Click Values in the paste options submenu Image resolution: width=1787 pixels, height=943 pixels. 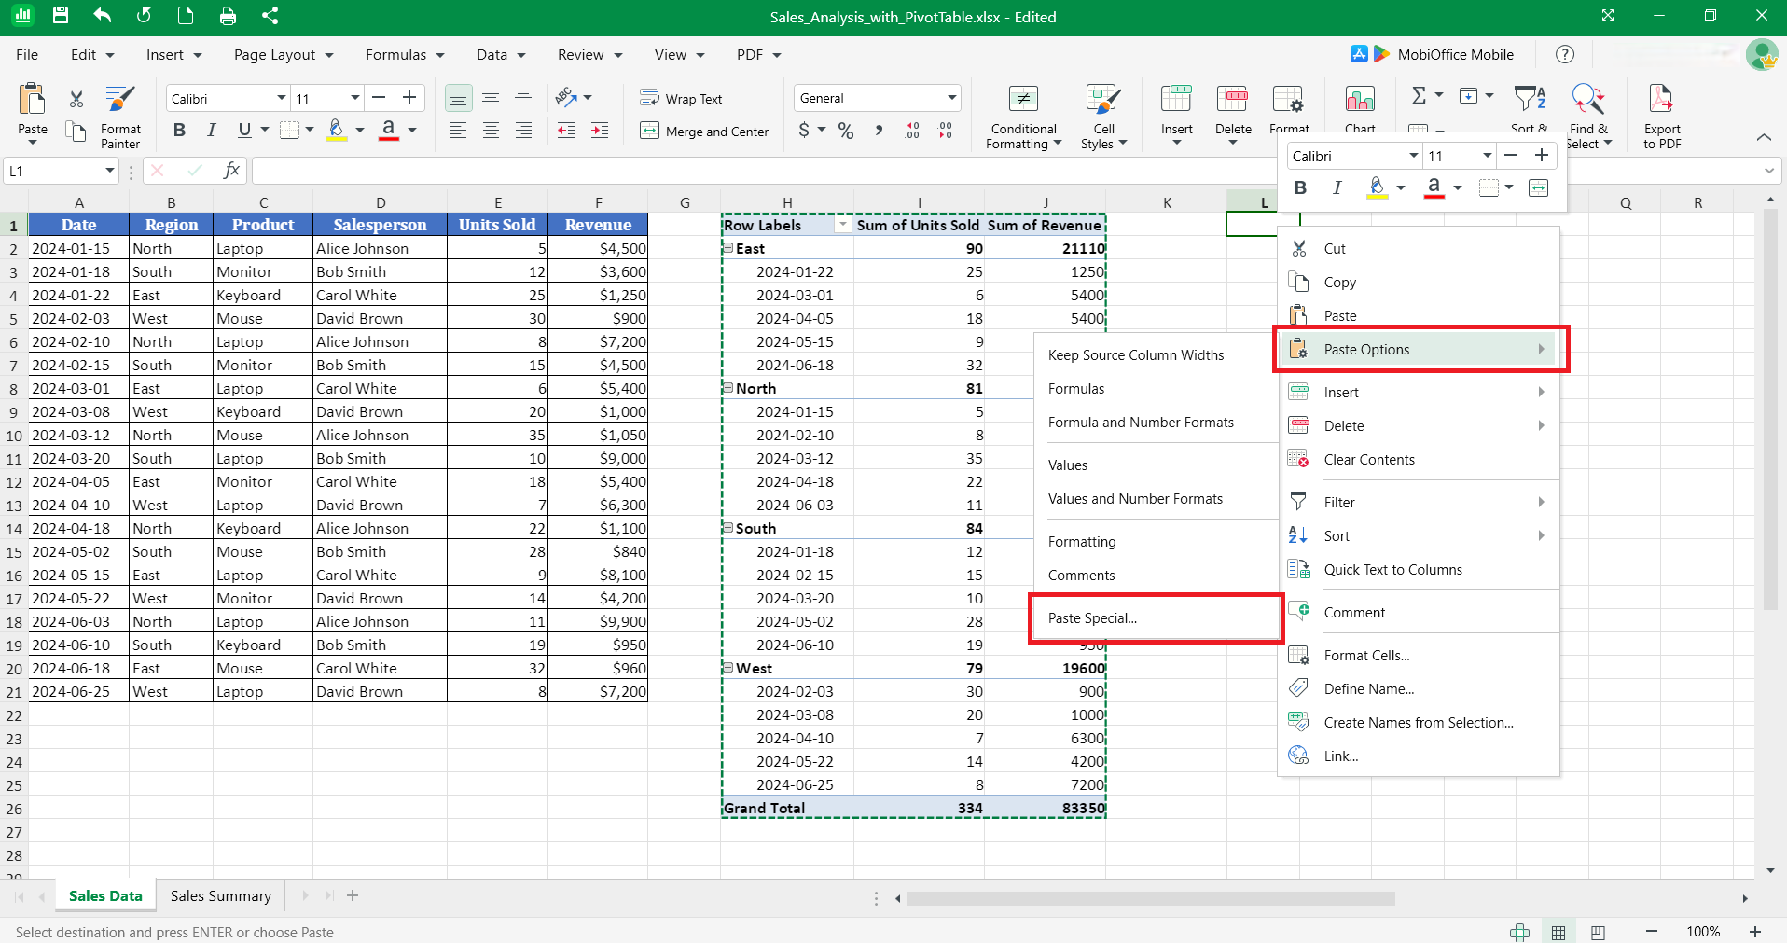pyautogui.click(x=1068, y=465)
